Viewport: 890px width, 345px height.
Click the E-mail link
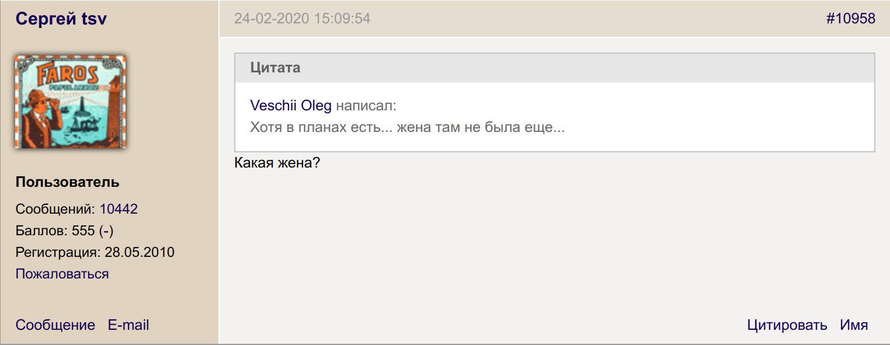[x=128, y=325]
